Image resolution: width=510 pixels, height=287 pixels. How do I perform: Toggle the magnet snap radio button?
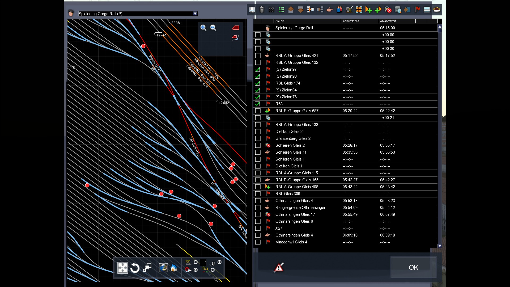point(196,270)
